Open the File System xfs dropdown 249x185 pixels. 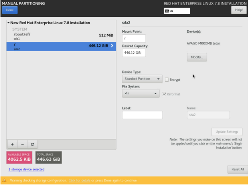140,93
